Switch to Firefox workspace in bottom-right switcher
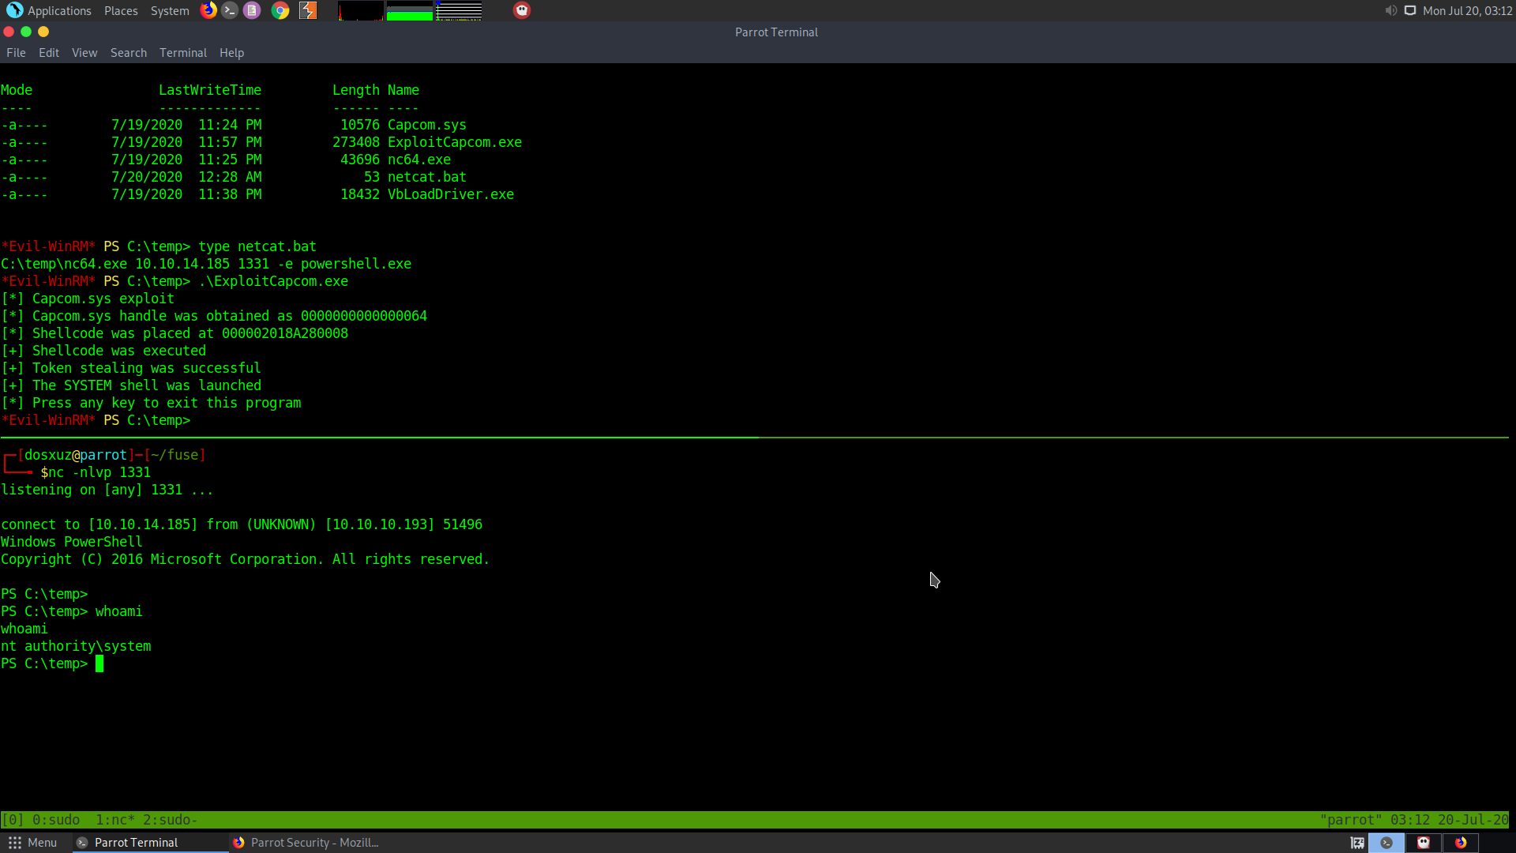1516x853 pixels. 1461,843
